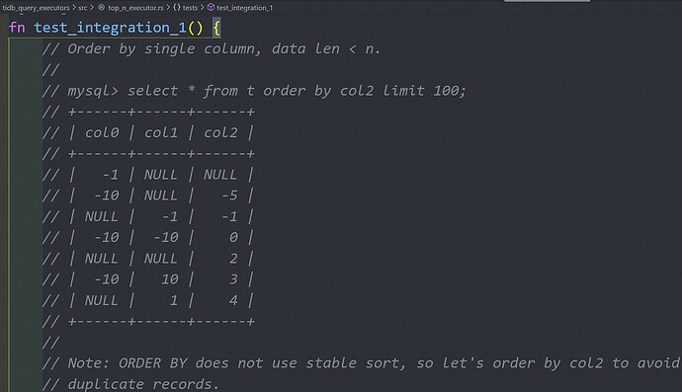Click chevron between tests and test_integration_1
682x392 pixels.
point(202,7)
